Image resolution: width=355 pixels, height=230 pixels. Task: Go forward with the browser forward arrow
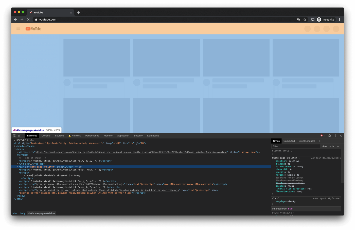tap(22, 20)
